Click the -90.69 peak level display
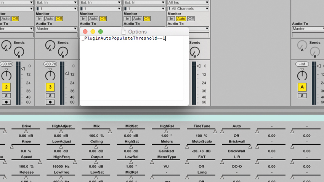The width and height of the screenshot is (324, 182). click(6, 64)
